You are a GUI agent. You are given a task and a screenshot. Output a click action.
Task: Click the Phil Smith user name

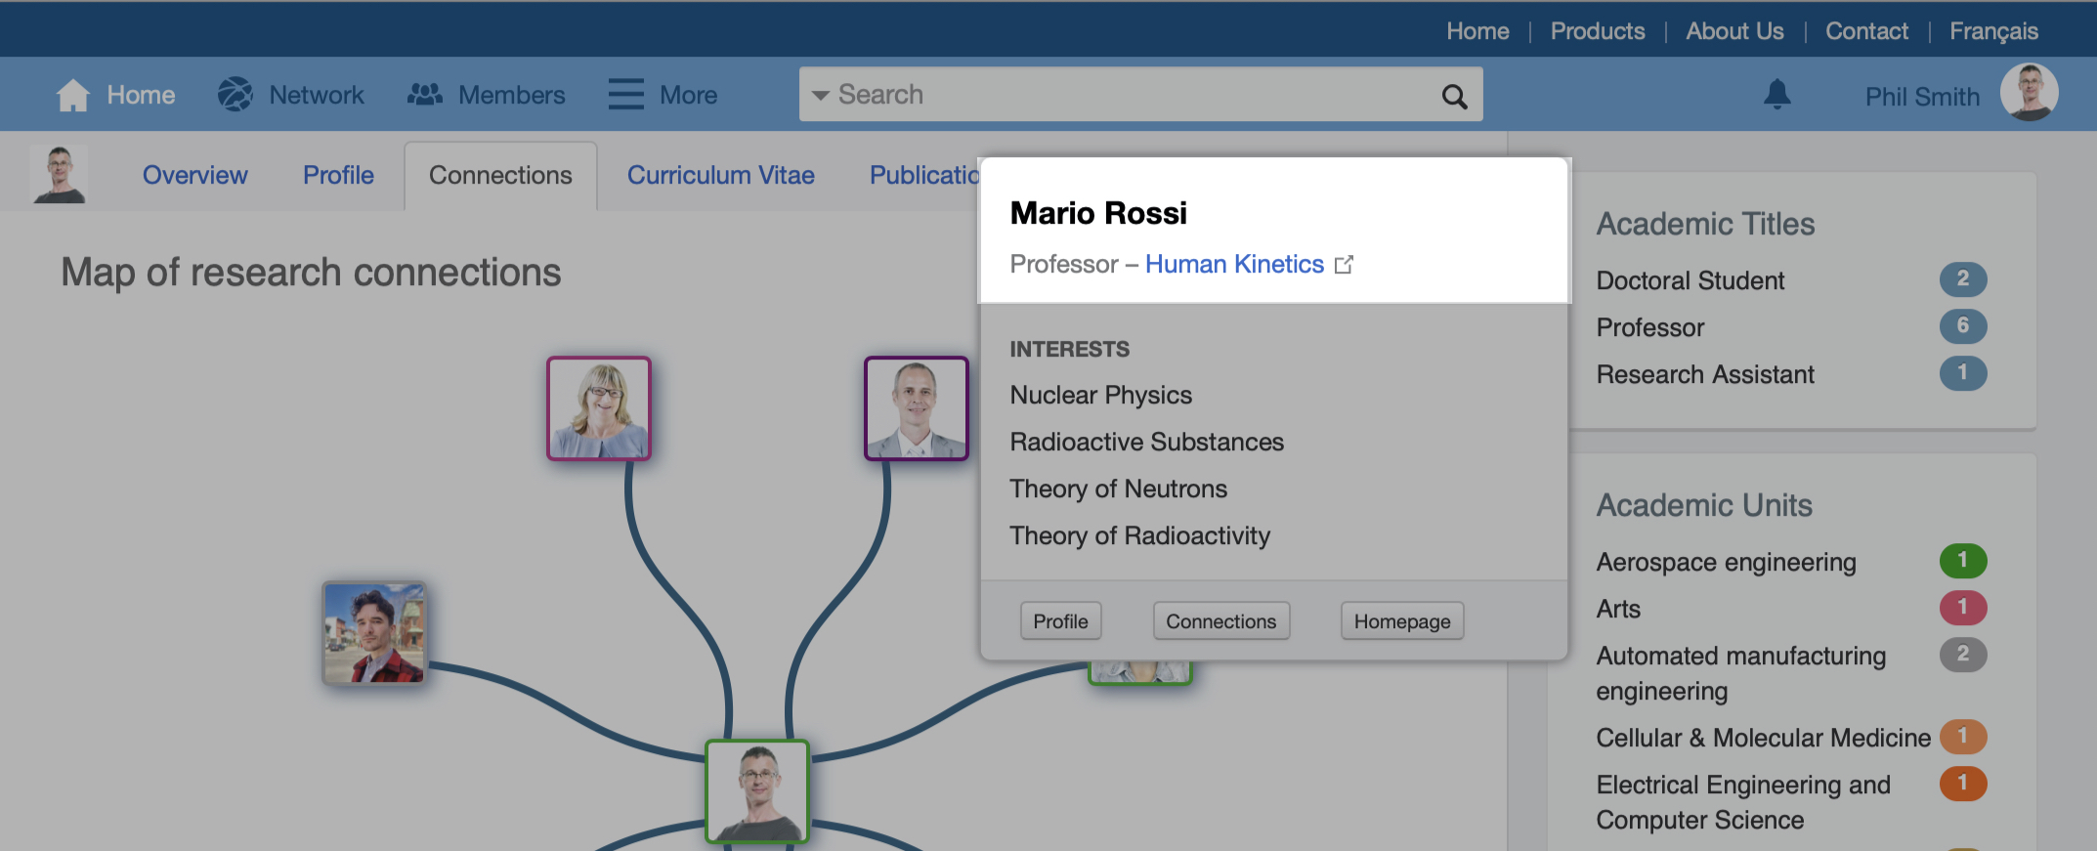pos(1922,97)
